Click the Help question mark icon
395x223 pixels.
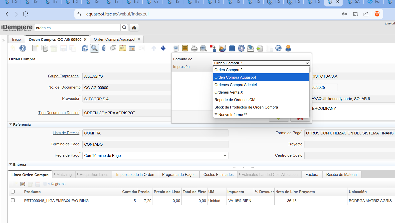coord(23,48)
